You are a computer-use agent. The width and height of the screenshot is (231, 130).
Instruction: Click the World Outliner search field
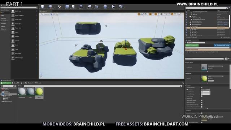point(206,8)
